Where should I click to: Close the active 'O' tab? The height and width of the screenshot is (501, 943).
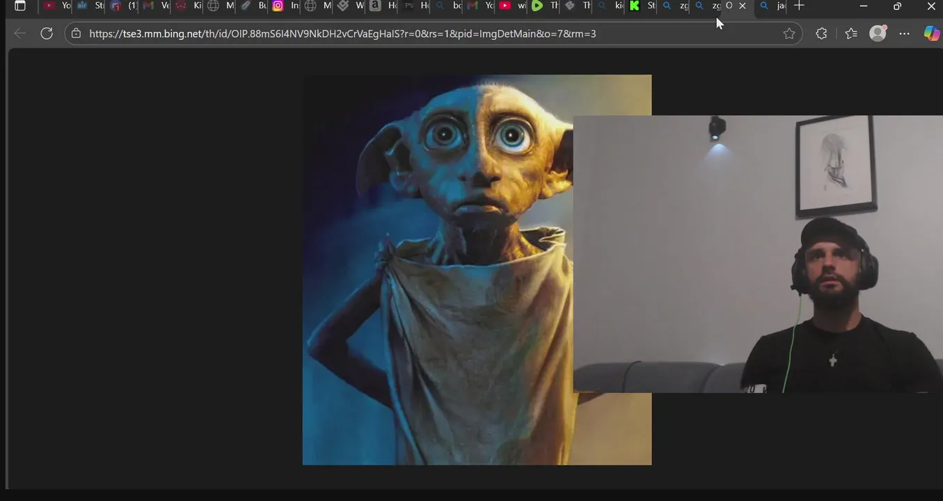(743, 6)
